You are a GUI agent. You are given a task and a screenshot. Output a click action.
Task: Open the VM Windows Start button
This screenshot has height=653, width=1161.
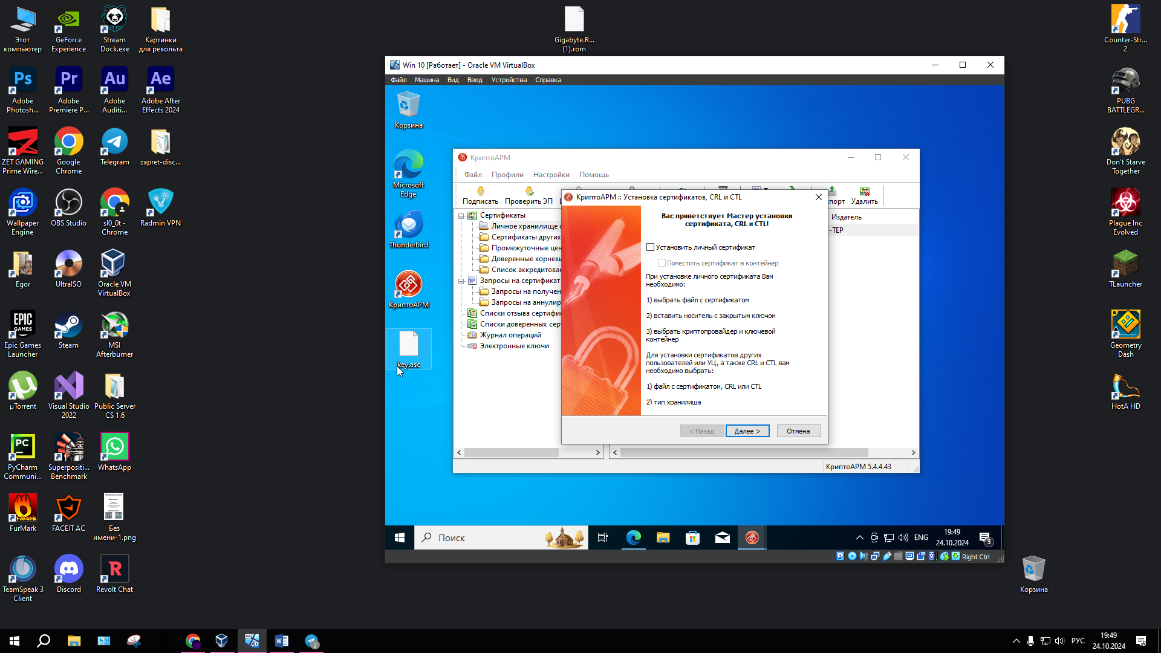400,538
